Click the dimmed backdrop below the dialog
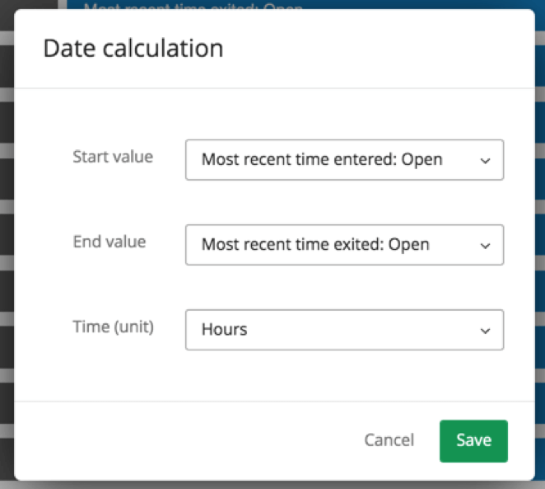The image size is (545, 489). point(272,485)
